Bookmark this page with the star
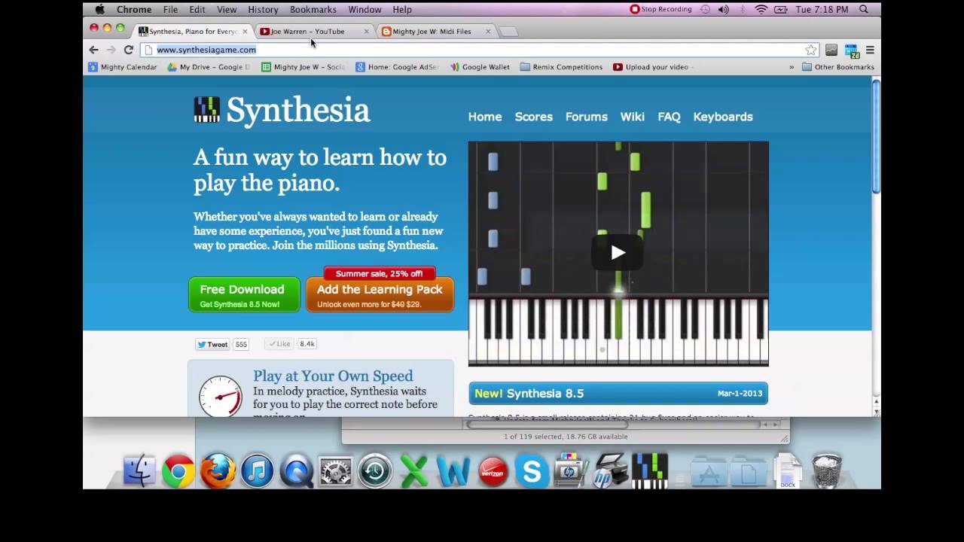 pyautogui.click(x=810, y=50)
